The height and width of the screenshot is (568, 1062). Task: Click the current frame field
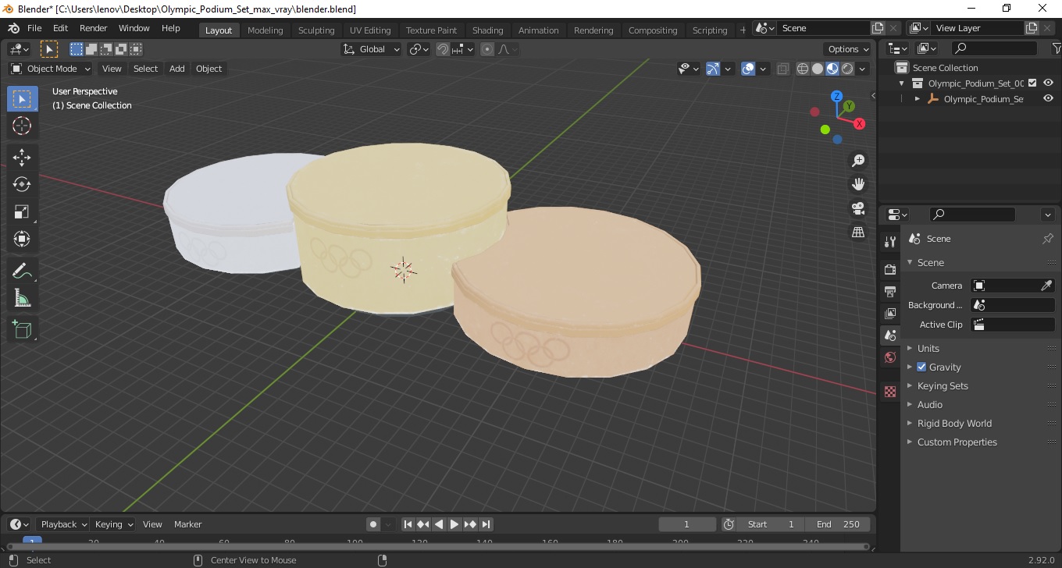click(687, 524)
